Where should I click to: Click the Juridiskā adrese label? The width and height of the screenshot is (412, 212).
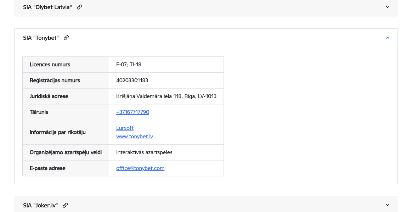pyautogui.click(x=49, y=96)
